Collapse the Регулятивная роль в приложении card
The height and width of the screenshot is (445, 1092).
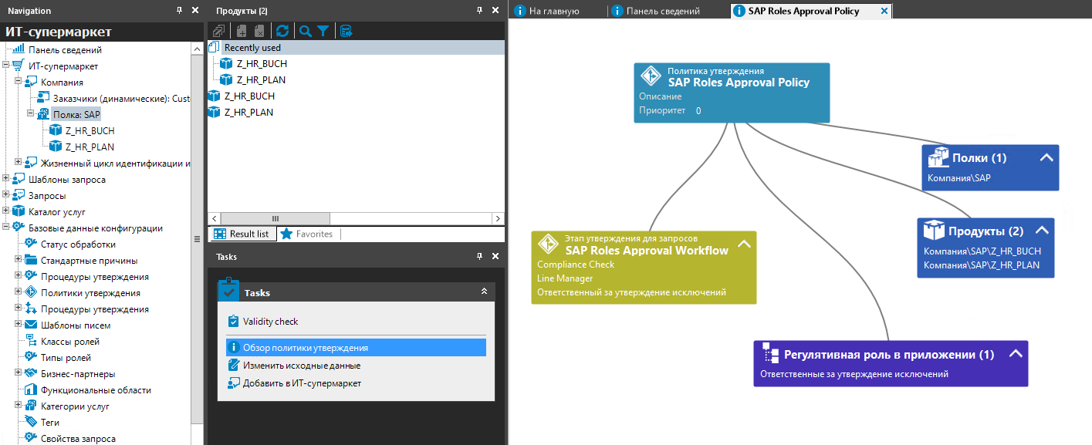click(x=1016, y=354)
